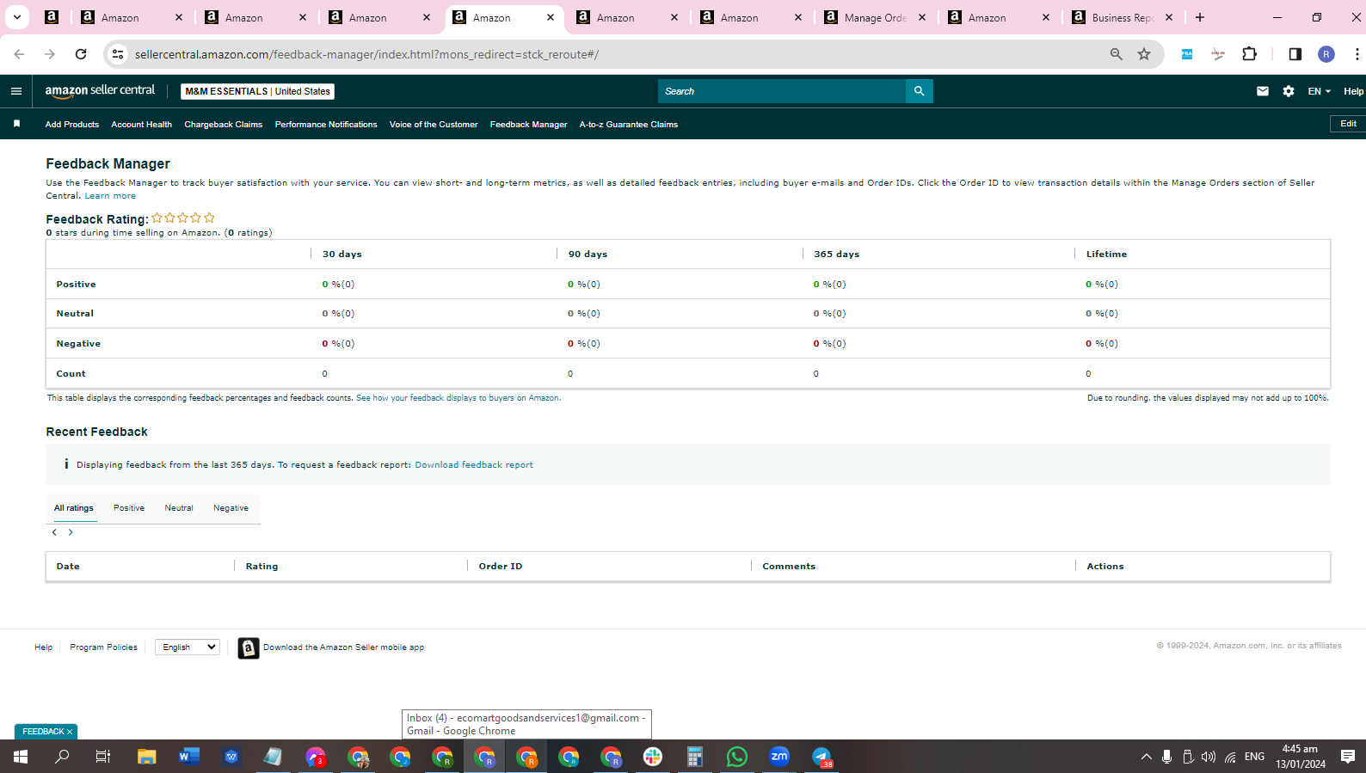Open Voice of the Customer in the favorites bar

tap(434, 125)
